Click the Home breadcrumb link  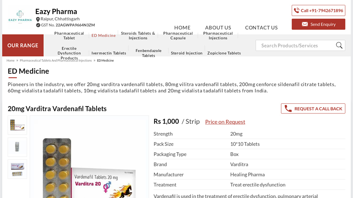11,60
